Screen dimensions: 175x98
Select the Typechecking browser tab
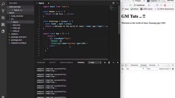click(153, 1)
